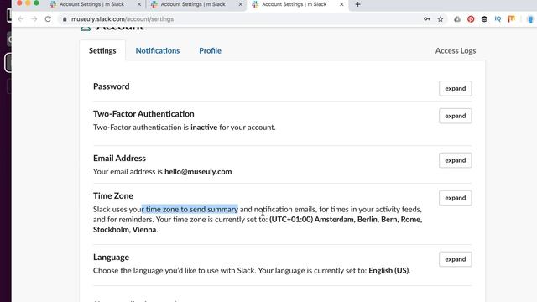The height and width of the screenshot is (302, 537).
Task: Expand the Password section
Action: tap(455, 88)
